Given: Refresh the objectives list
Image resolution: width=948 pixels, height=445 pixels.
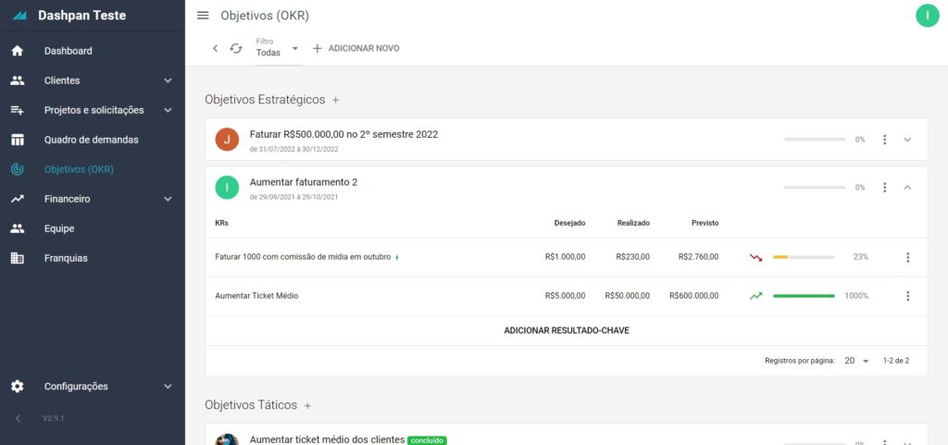Looking at the screenshot, I should [x=236, y=48].
